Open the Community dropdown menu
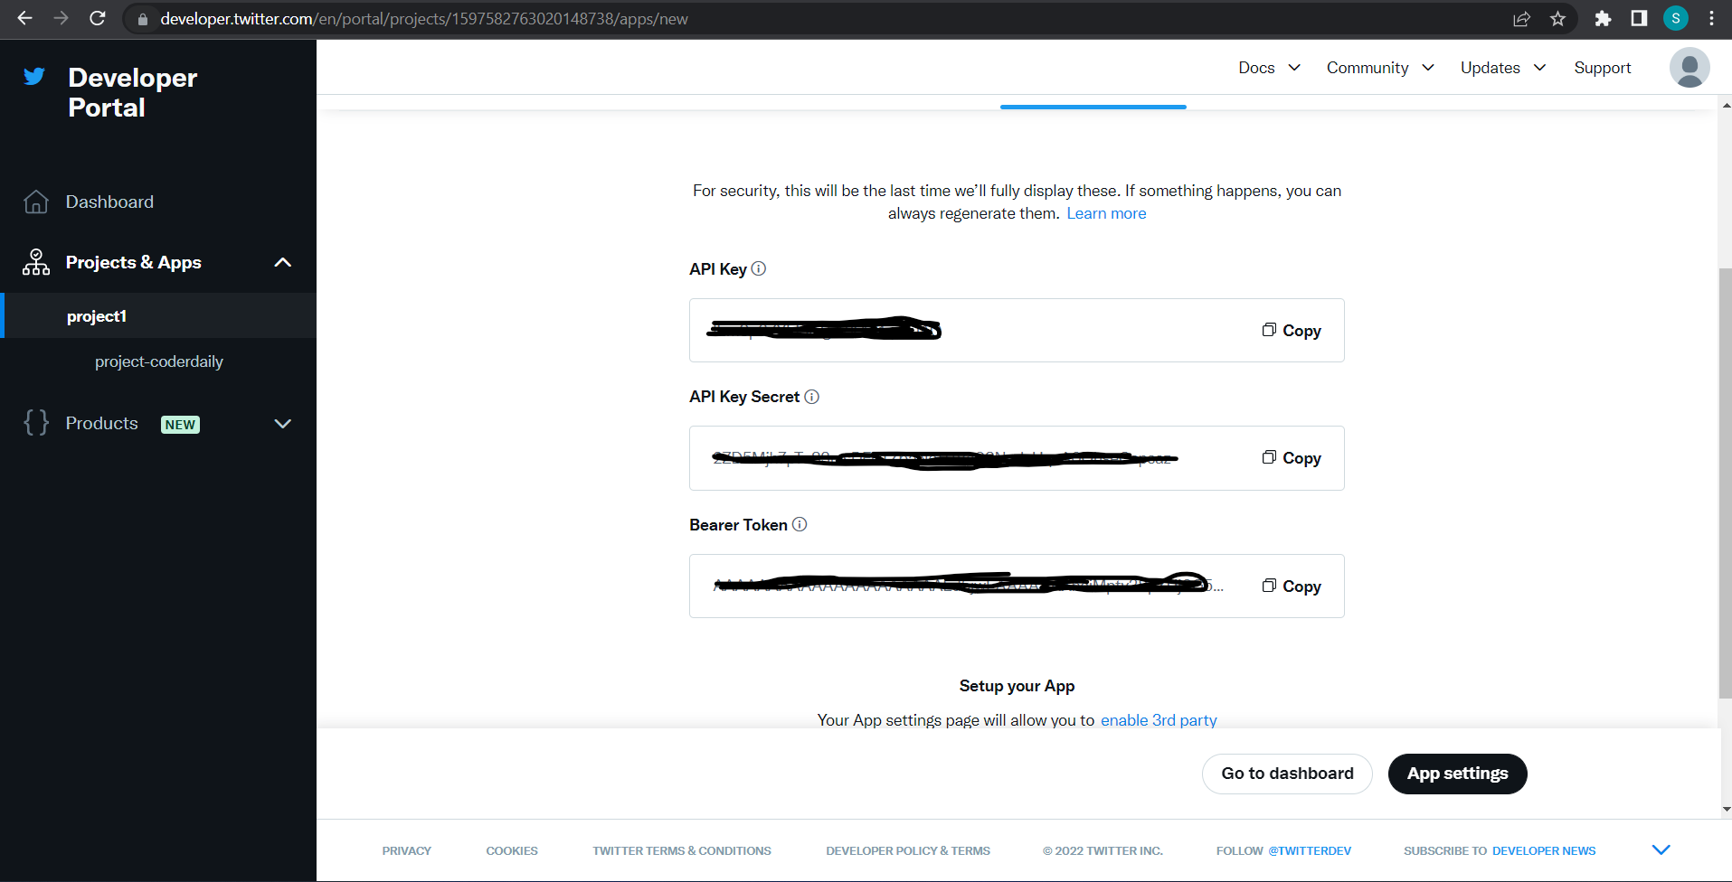Viewport: 1732px width, 882px height. [x=1379, y=68]
